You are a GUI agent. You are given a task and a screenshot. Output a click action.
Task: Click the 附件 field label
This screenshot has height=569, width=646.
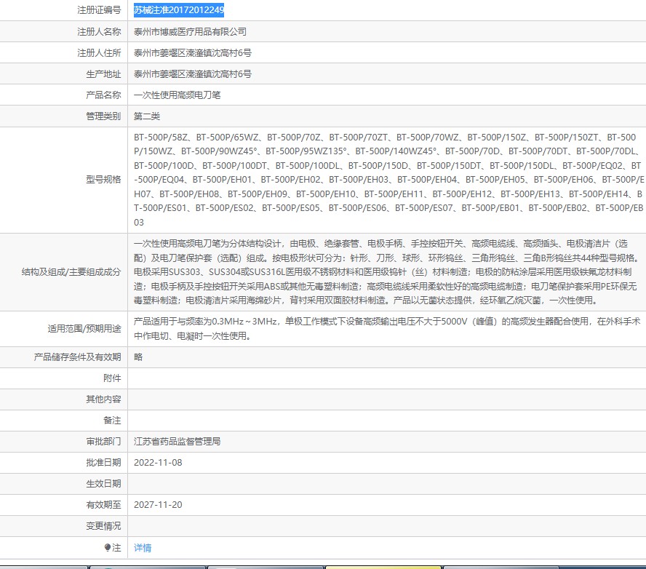[x=112, y=378]
